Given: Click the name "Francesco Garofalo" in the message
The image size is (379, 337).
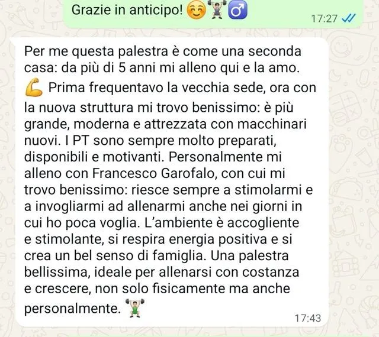Looking at the screenshot, I should pyautogui.click(x=153, y=173).
